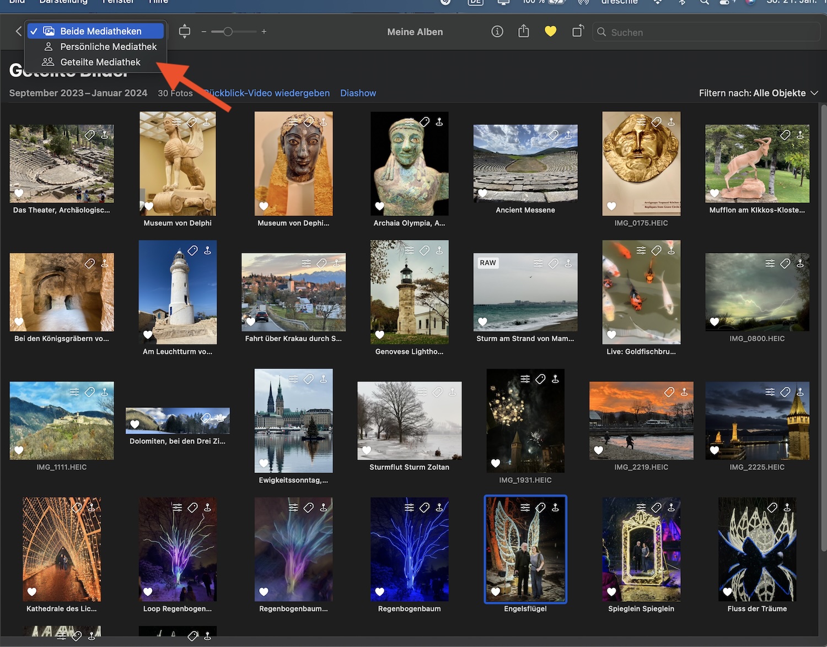Click the aspect ratio view icon in the toolbar

click(185, 31)
